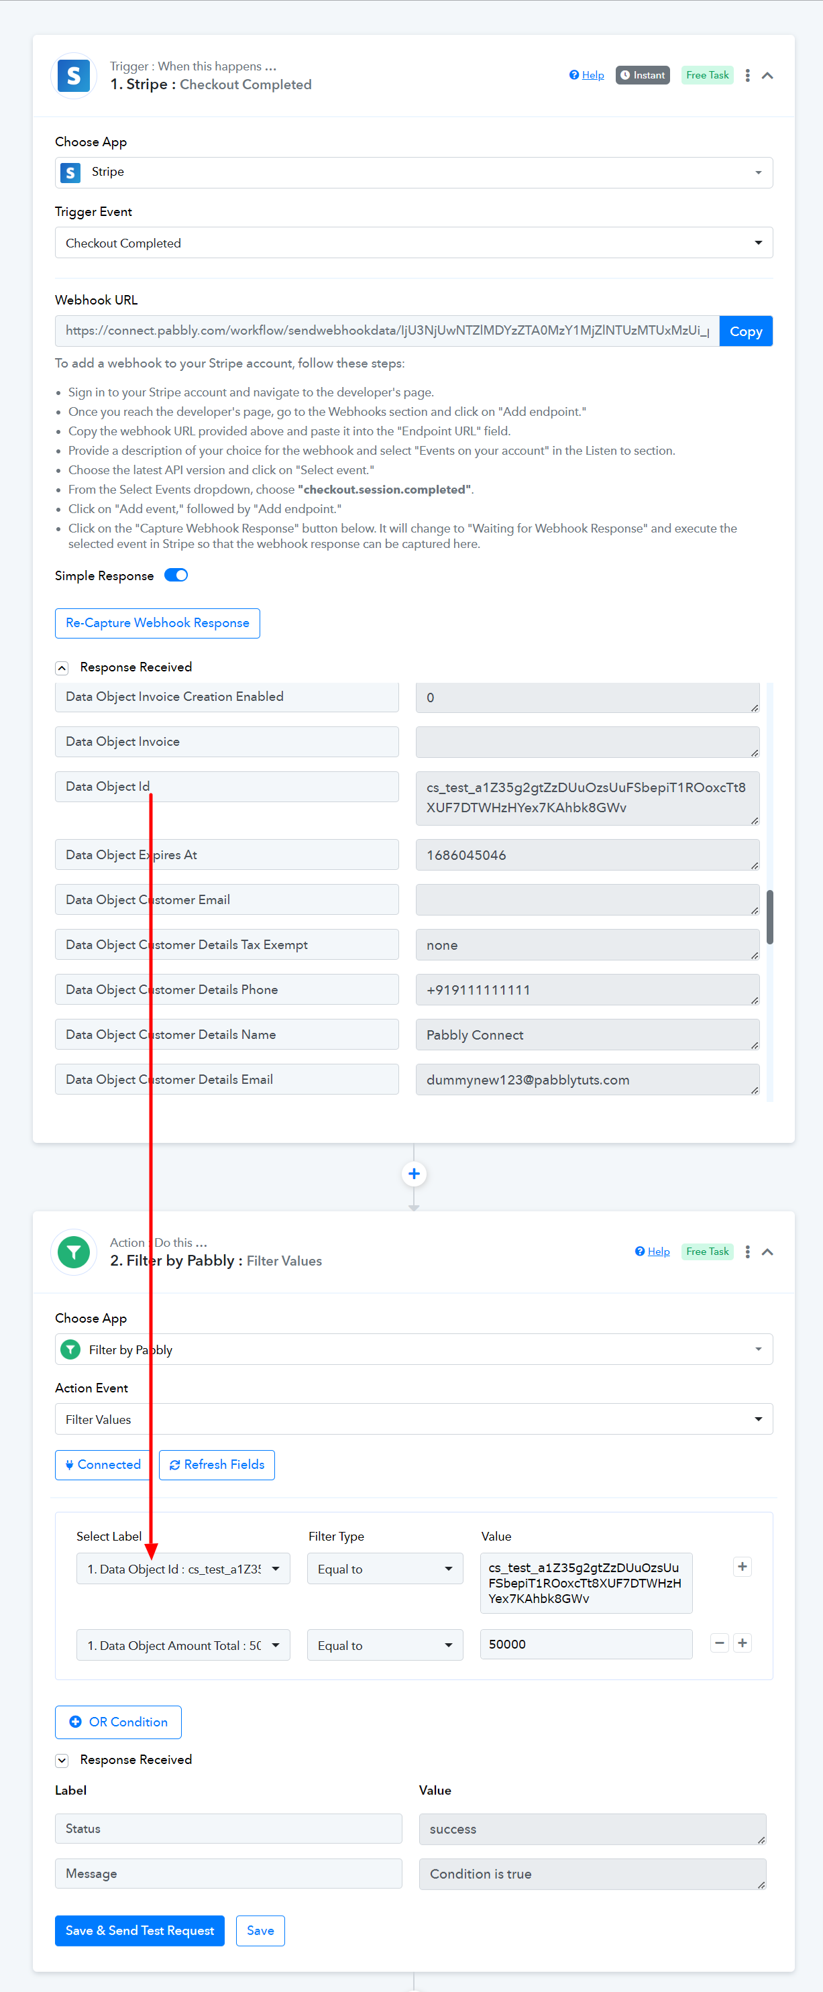Image resolution: width=823 pixels, height=1992 pixels.
Task: Click Free Task badge in Filter step header
Action: 707,1251
